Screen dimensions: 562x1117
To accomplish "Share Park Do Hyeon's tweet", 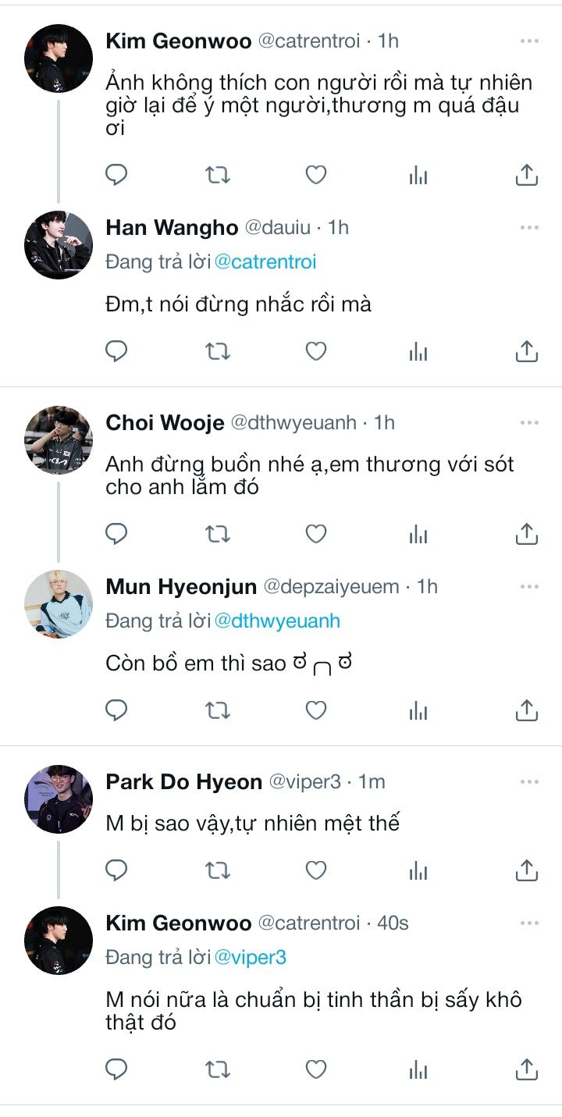I will pos(527,870).
